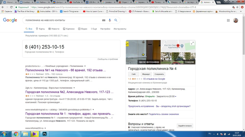Open Google apps grid icon

pyautogui.click(x=228, y=21)
